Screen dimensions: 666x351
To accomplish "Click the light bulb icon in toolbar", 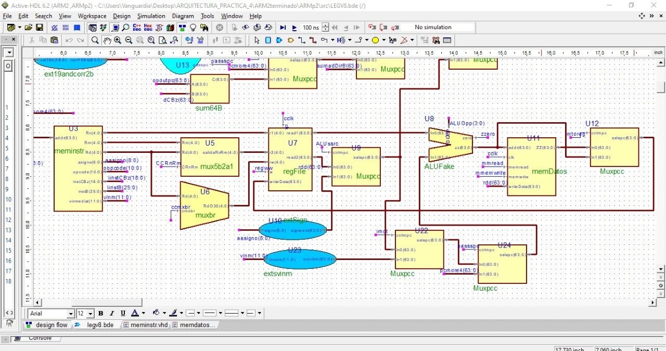I will (x=193, y=28).
